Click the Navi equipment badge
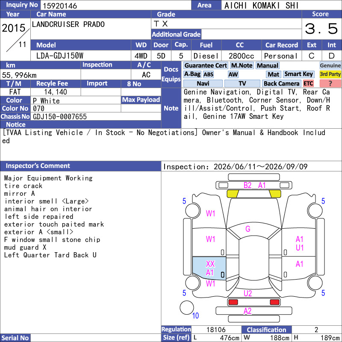The image size is (342, 342). [x=203, y=83]
